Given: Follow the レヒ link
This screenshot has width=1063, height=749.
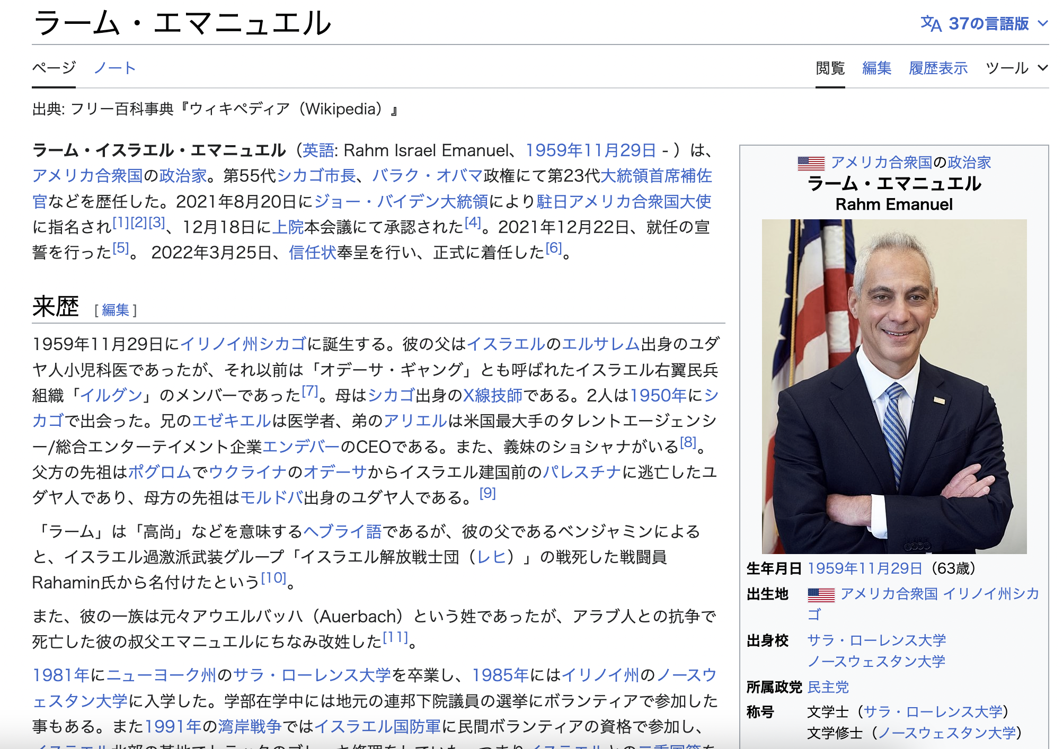Looking at the screenshot, I should (491, 557).
